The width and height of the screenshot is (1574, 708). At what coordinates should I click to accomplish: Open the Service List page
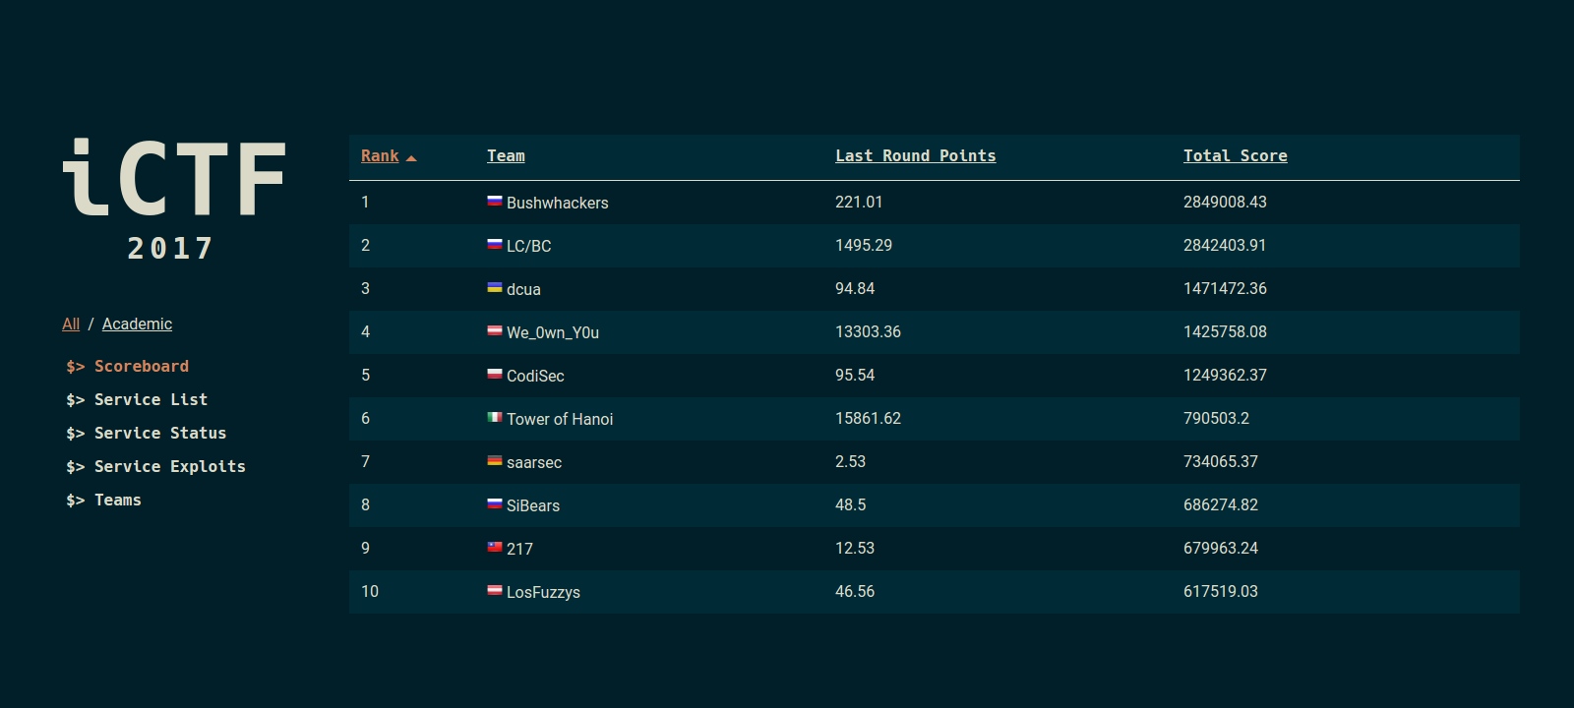click(x=137, y=399)
